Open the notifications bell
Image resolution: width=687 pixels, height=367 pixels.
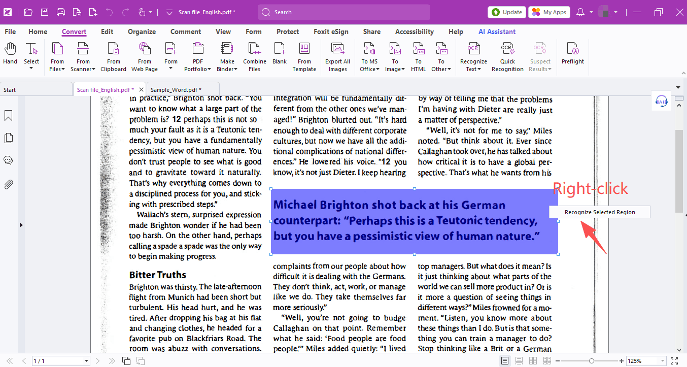(581, 12)
